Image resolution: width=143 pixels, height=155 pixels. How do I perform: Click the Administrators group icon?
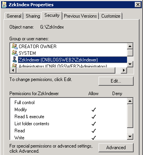(x=15, y=65)
